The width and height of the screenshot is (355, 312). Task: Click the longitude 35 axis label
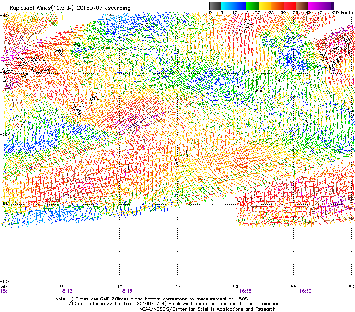[62, 287]
